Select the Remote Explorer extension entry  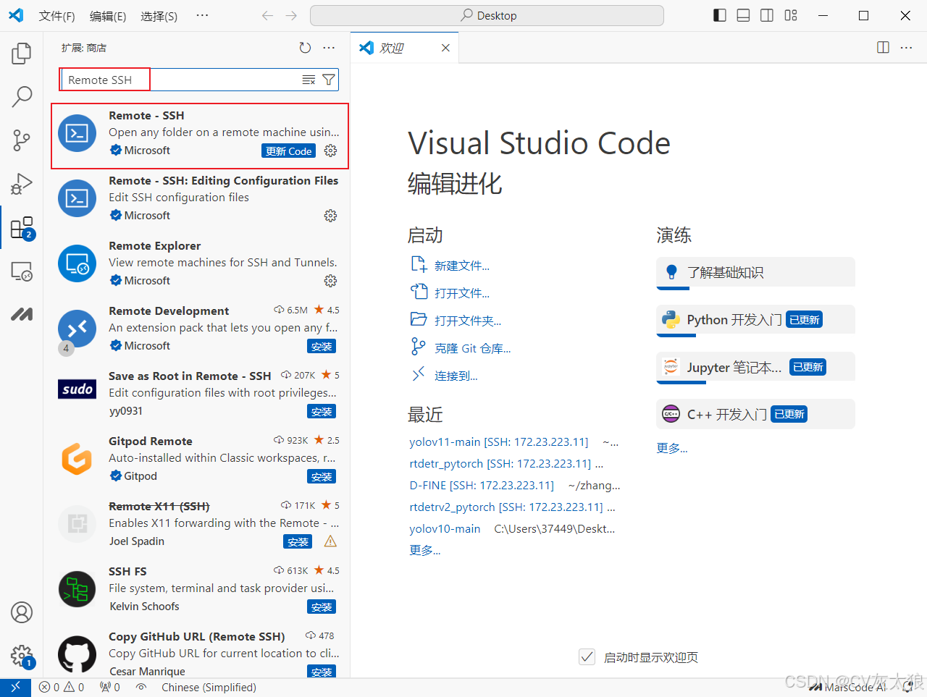pyautogui.click(x=197, y=263)
